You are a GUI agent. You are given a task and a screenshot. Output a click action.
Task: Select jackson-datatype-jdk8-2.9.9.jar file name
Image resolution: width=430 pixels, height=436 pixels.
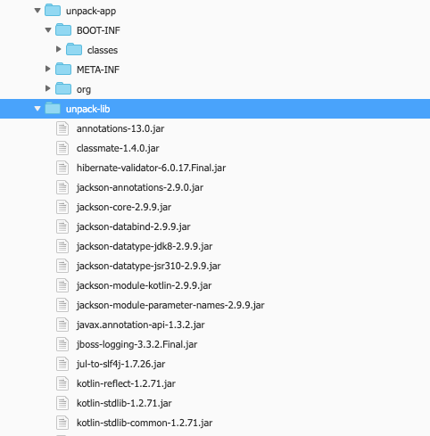[x=145, y=246]
